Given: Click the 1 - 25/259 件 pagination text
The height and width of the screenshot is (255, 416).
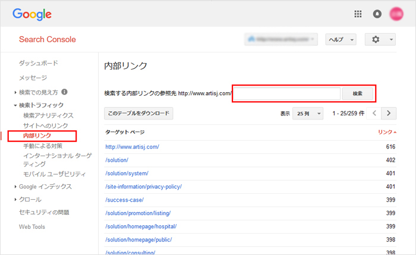Looking at the screenshot, I should click(x=348, y=114).
